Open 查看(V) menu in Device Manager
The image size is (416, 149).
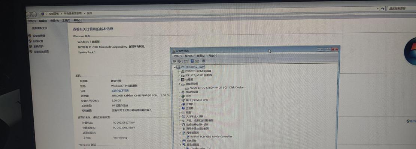(x=201, y=56)
